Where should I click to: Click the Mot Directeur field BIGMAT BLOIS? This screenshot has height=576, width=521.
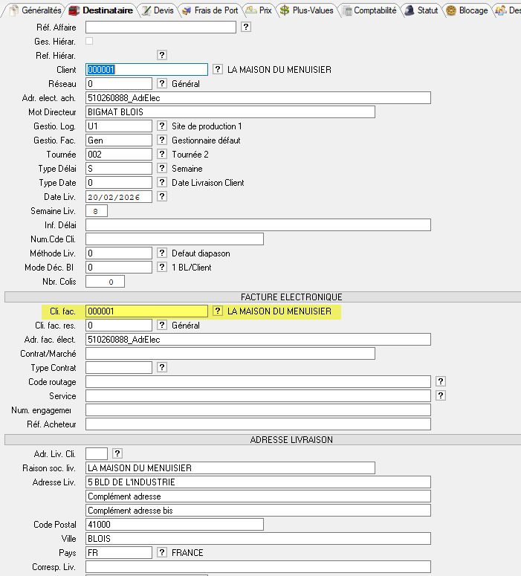pyautogui.click(x=230, y=111)
